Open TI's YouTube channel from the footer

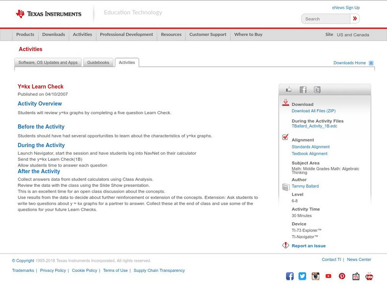(x=328, y=276)
